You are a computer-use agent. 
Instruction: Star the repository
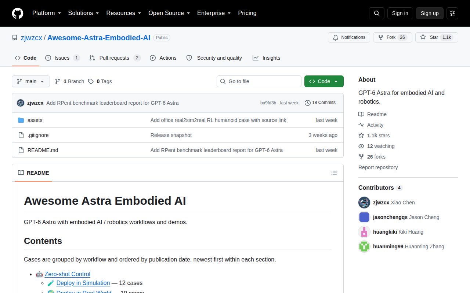pyautogui.click(x=437, y=37)
